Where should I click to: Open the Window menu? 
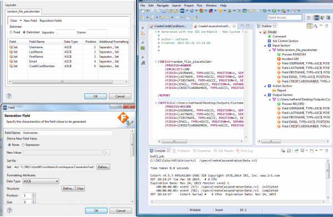pyautogui.click(x=211, y=6)
